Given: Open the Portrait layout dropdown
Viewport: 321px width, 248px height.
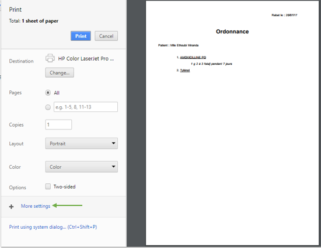Looking at the screenshot, I should click(x=82, y=144).
